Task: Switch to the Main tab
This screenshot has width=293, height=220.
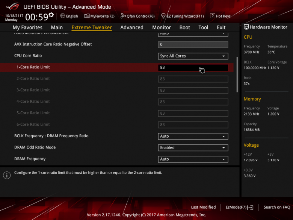Action: point(57,27)
